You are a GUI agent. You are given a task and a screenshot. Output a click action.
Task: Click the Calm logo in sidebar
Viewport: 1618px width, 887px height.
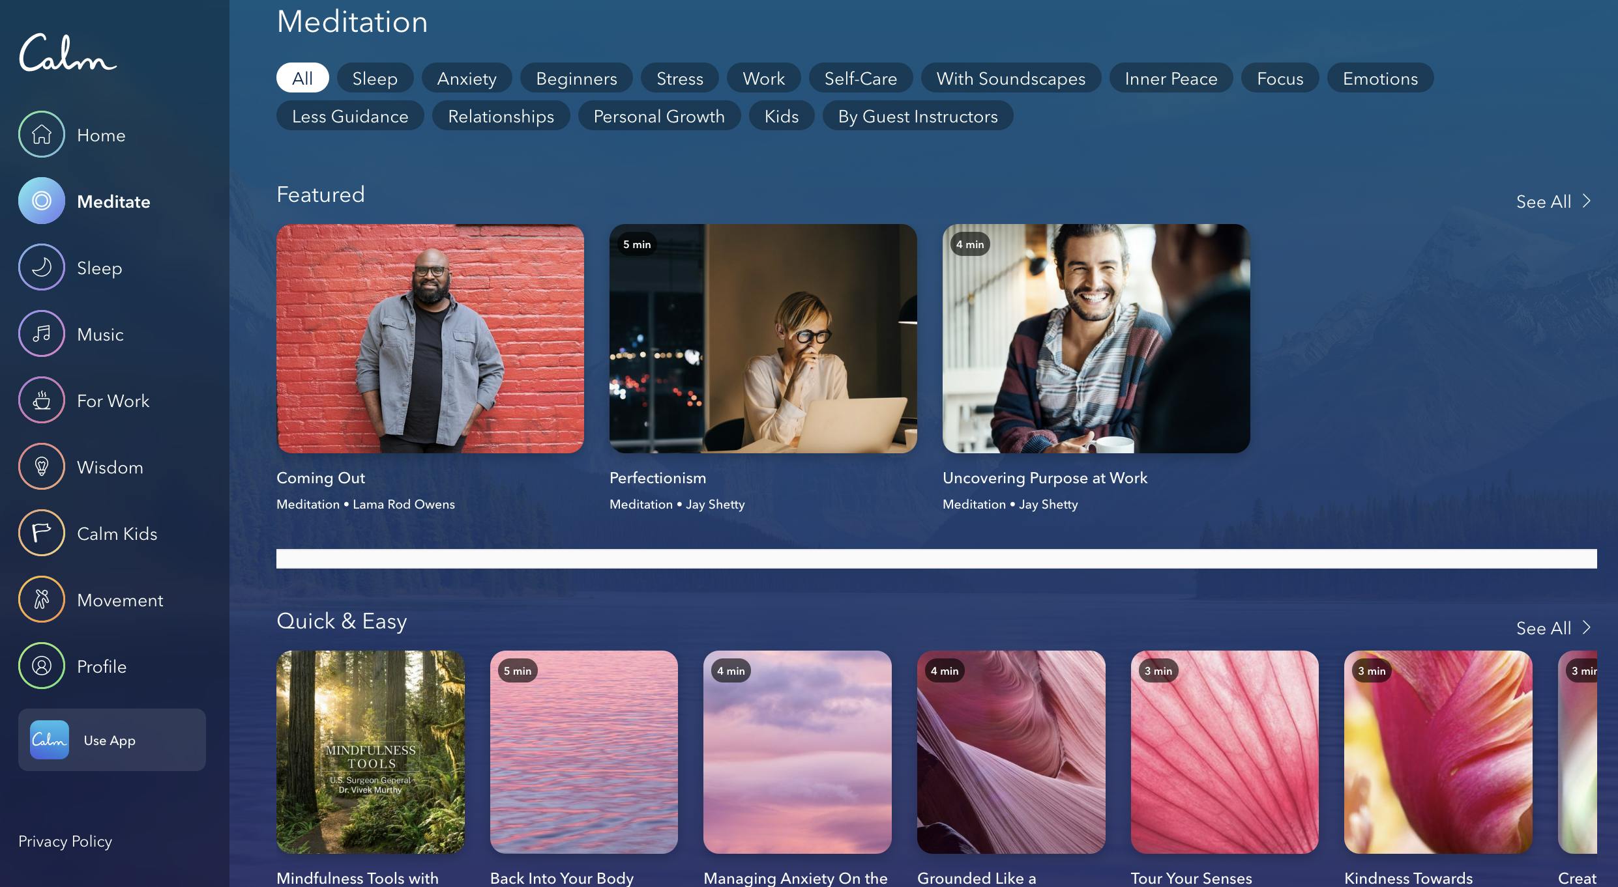point(67,53)
